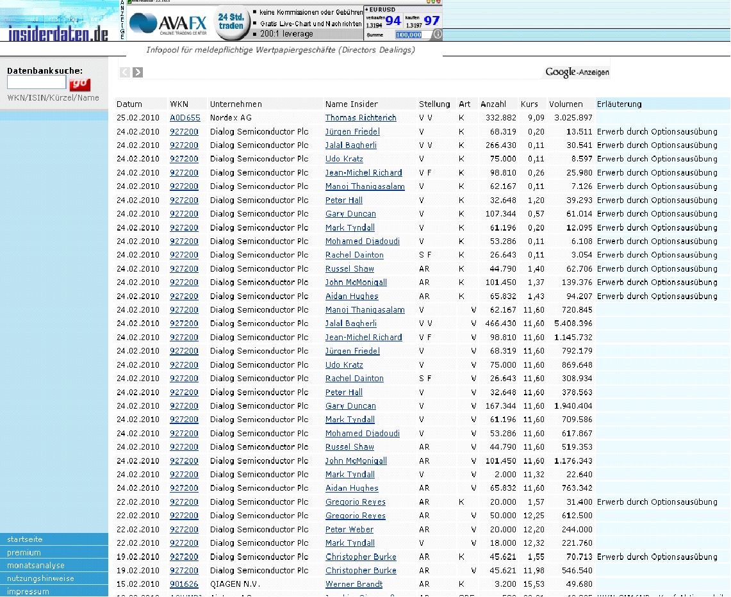Click the Google-Anzeigen label
This screenshot has width=731, height=597.
pos(577,72)
